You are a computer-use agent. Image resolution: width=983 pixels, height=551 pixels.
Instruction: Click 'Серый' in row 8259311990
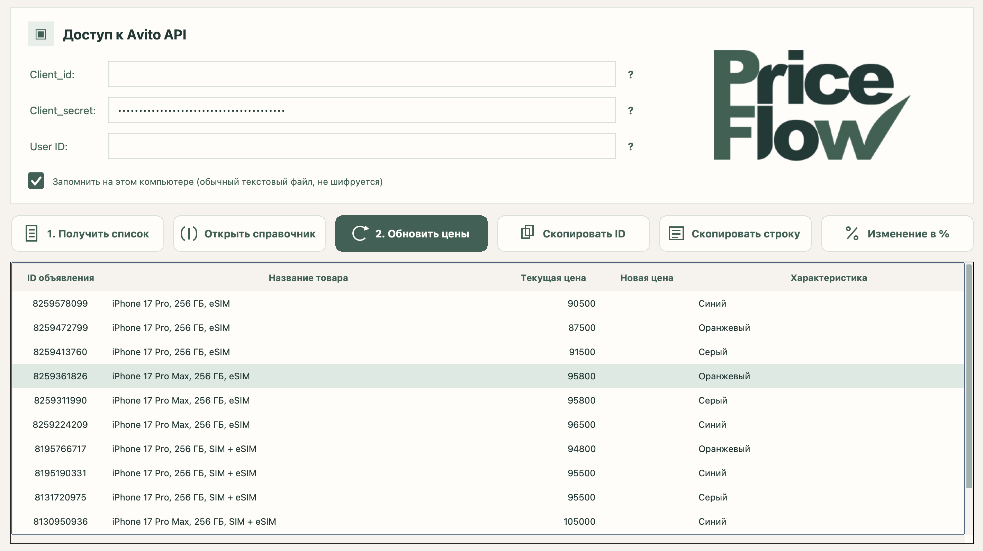click(713, 400)
